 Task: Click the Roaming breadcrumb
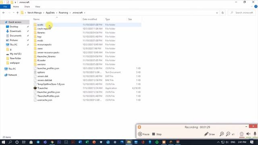point(63,12)
